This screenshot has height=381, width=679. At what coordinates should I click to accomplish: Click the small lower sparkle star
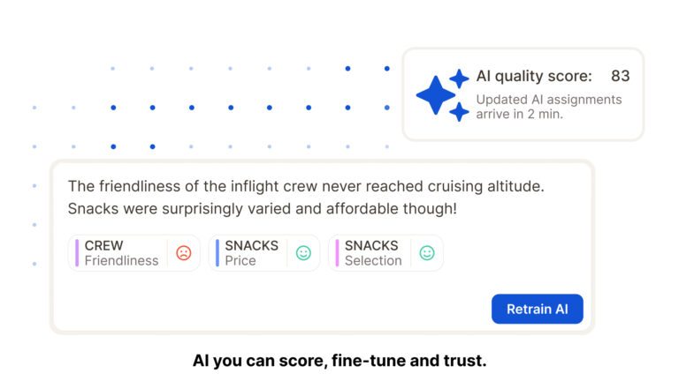[x=459, y=112]
